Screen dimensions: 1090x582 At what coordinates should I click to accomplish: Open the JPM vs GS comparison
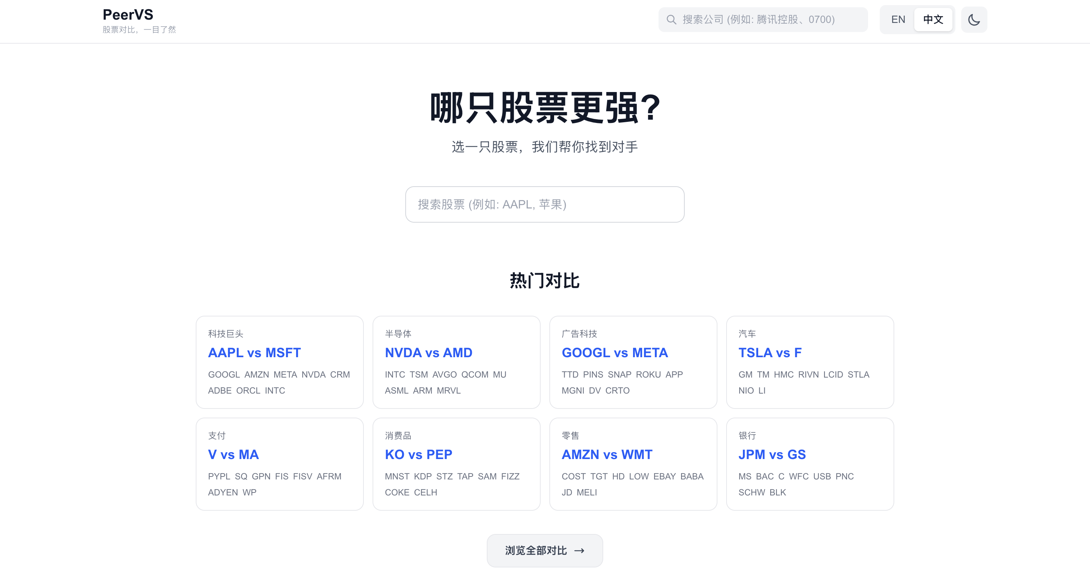[x=772, y=454]
